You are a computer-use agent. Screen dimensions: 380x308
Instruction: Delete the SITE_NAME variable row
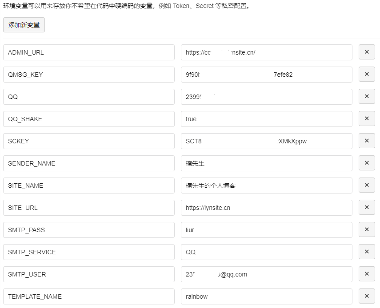pos(367,185)
